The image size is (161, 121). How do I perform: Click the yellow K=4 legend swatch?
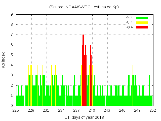click(142, 22)
